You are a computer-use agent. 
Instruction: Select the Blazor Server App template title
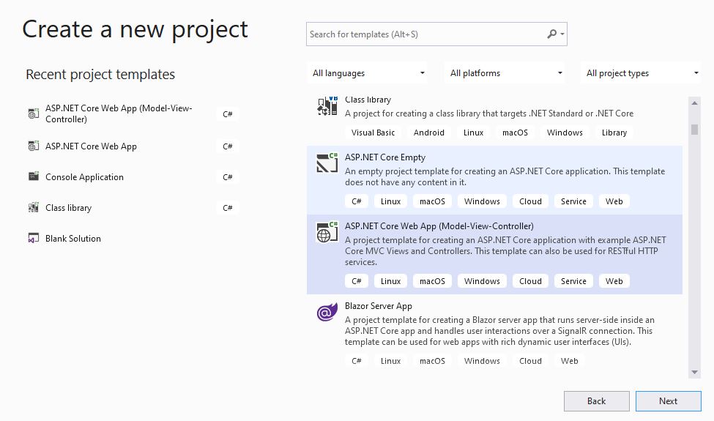[x=379, y=306]
